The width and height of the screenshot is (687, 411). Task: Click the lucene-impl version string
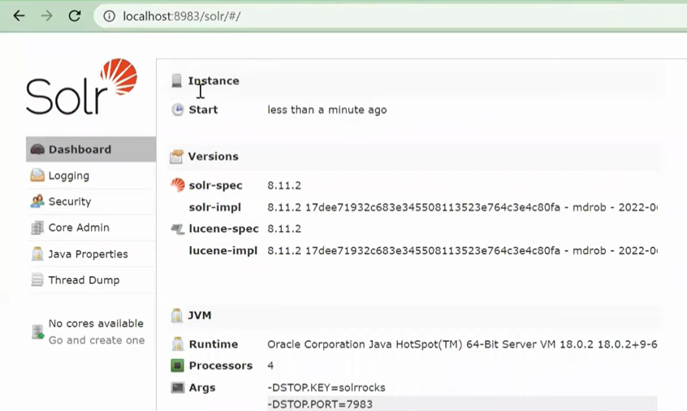point(462,251)
